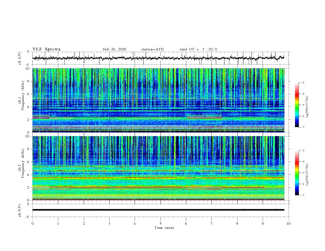This screenshot has height=251, width=325.
Task: Click time axis tick label "0"
Action: (x=32, y=224)
